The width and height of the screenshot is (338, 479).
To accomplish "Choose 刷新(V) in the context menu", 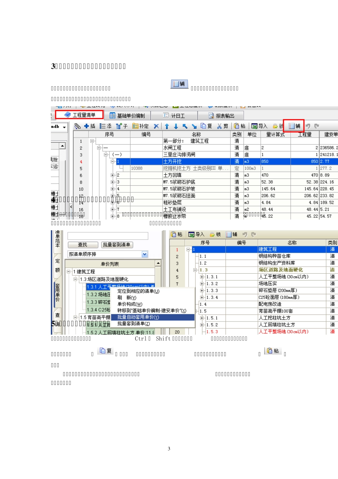I will (x=153, y=298).
